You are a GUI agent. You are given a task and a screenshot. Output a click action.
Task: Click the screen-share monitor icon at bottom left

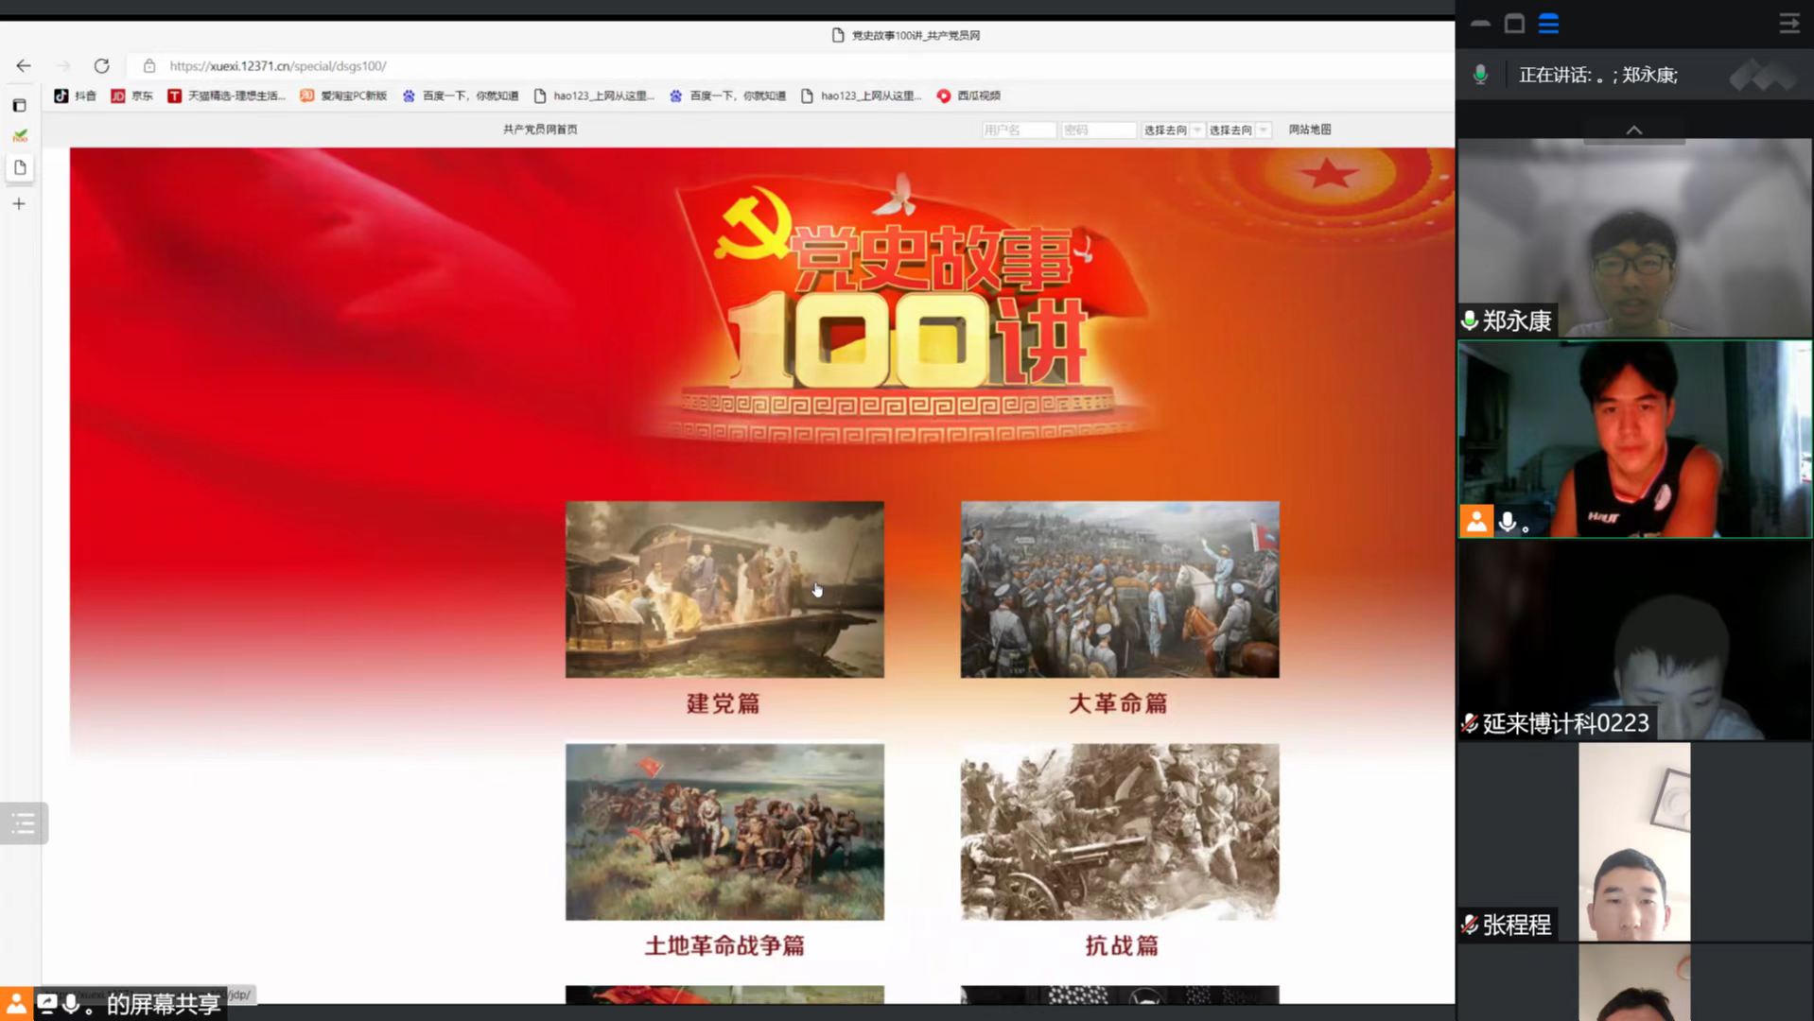click(x=46, y=1004)
